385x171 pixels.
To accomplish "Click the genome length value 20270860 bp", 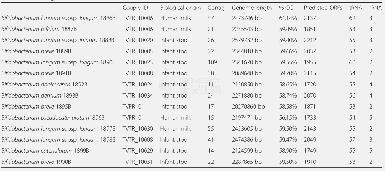I will (248, 107).
